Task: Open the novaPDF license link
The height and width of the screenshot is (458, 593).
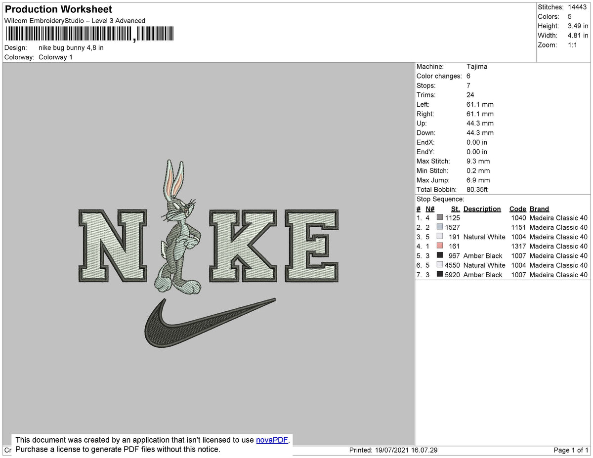Action: click(x=271, y=440)
